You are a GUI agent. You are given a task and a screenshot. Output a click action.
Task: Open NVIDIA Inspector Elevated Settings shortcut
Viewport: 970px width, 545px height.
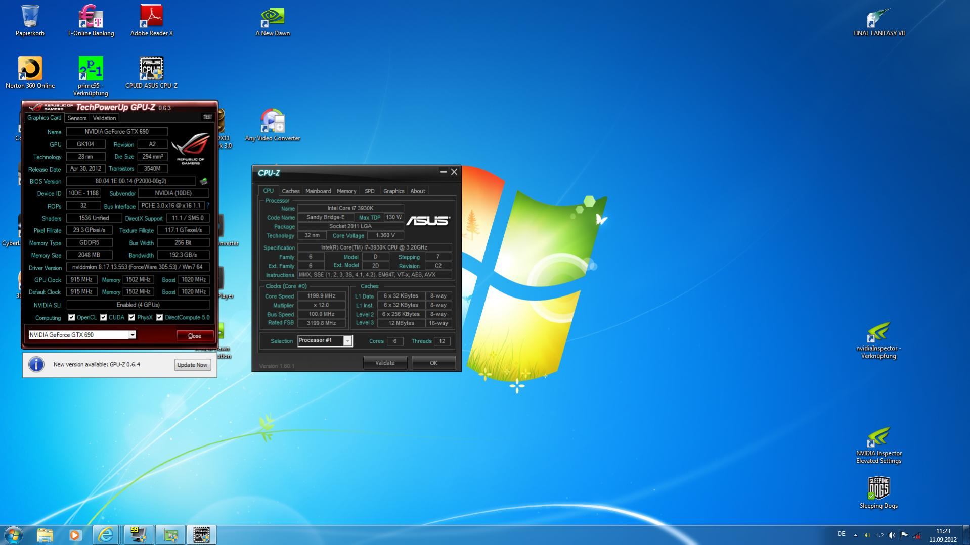pos(879,445)
